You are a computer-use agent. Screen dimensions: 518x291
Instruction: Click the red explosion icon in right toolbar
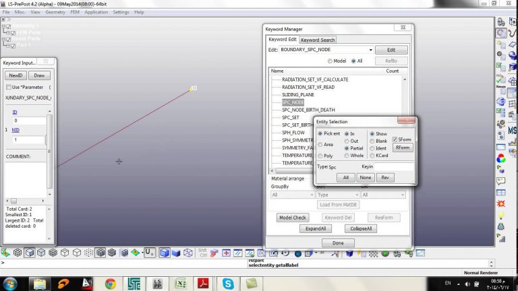pos(501,203)
